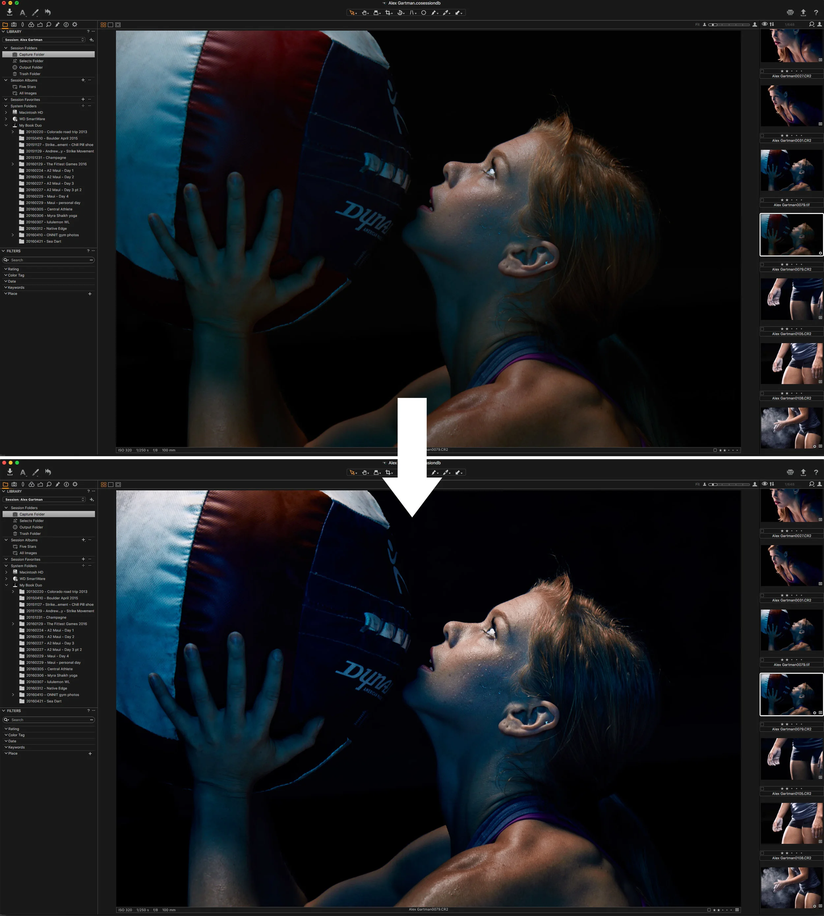Open Five Stars album in lower window
This screenshot has width=824, height=916.
point(28,547)
